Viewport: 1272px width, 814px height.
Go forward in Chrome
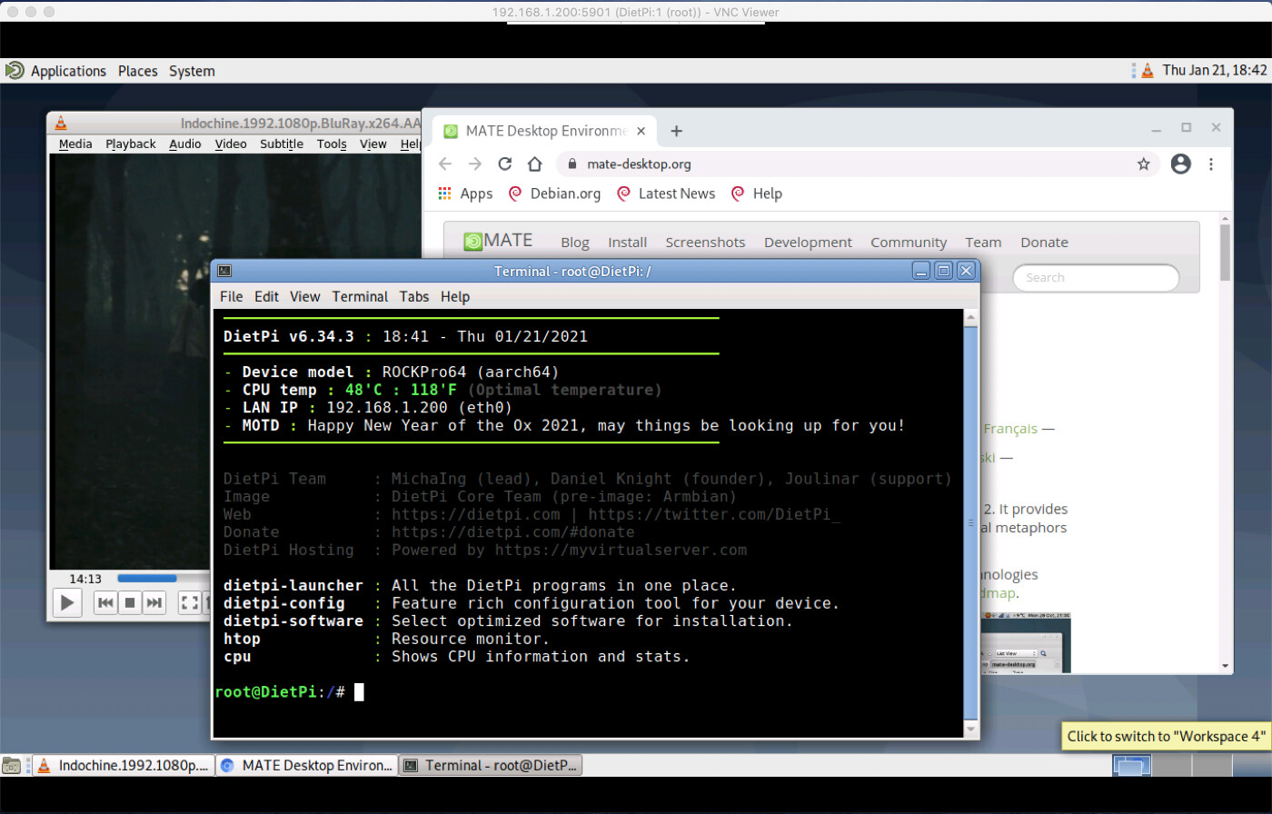tap(474, 164)
